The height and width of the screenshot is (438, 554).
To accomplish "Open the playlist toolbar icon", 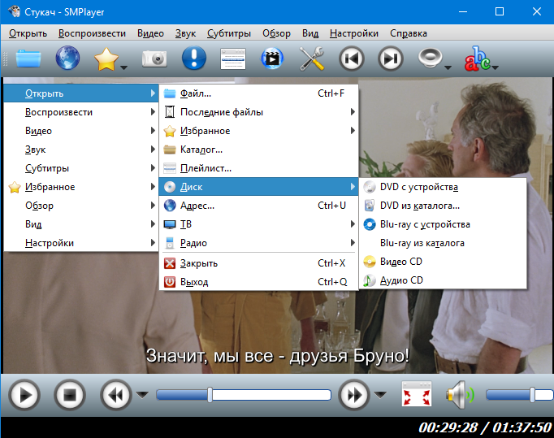I will pos(233,59).
